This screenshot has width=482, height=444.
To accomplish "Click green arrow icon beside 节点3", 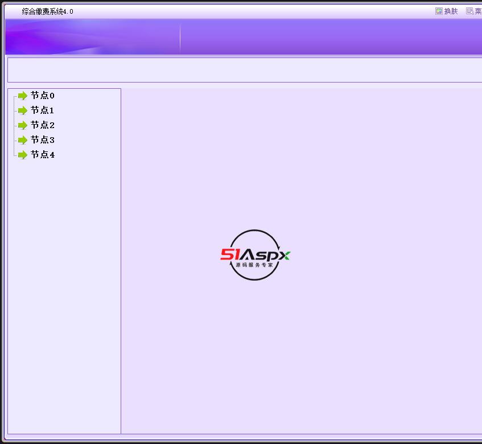I will [23, 140].
